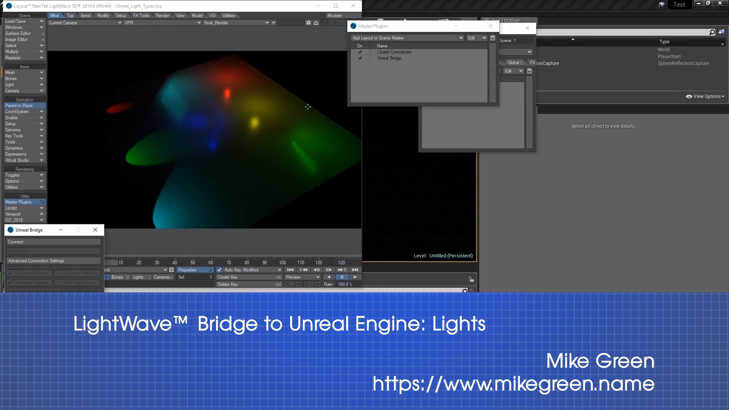Click Connect in Unreal Bridge panel
This screenshot has width=729, height=410.
(53, 242)
